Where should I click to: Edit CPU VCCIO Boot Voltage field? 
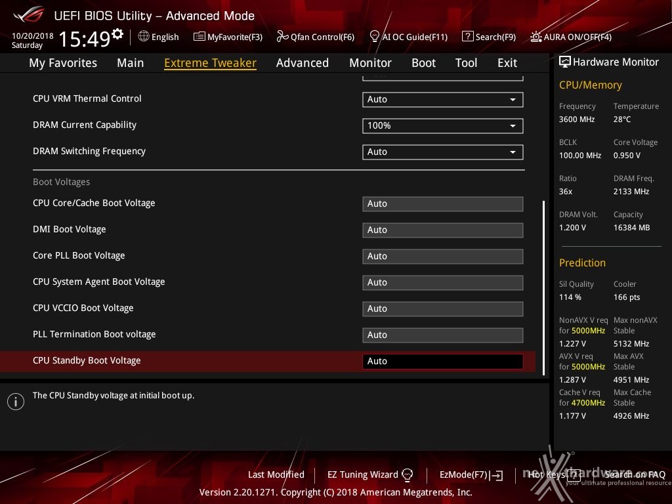pos(442,308)
